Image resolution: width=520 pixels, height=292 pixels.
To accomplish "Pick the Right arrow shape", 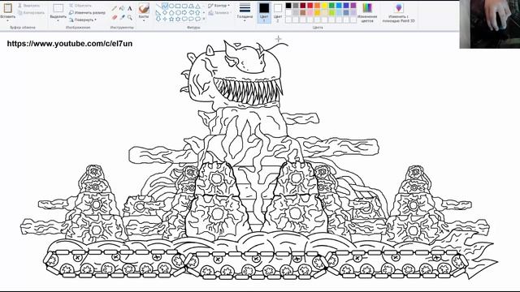I will (184, 13).
